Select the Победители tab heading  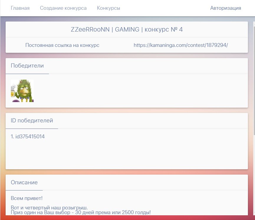[27, 65]
